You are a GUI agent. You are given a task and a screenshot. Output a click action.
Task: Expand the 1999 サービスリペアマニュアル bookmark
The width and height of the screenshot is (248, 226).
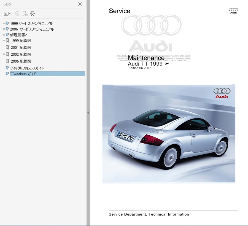pos(4,23)
